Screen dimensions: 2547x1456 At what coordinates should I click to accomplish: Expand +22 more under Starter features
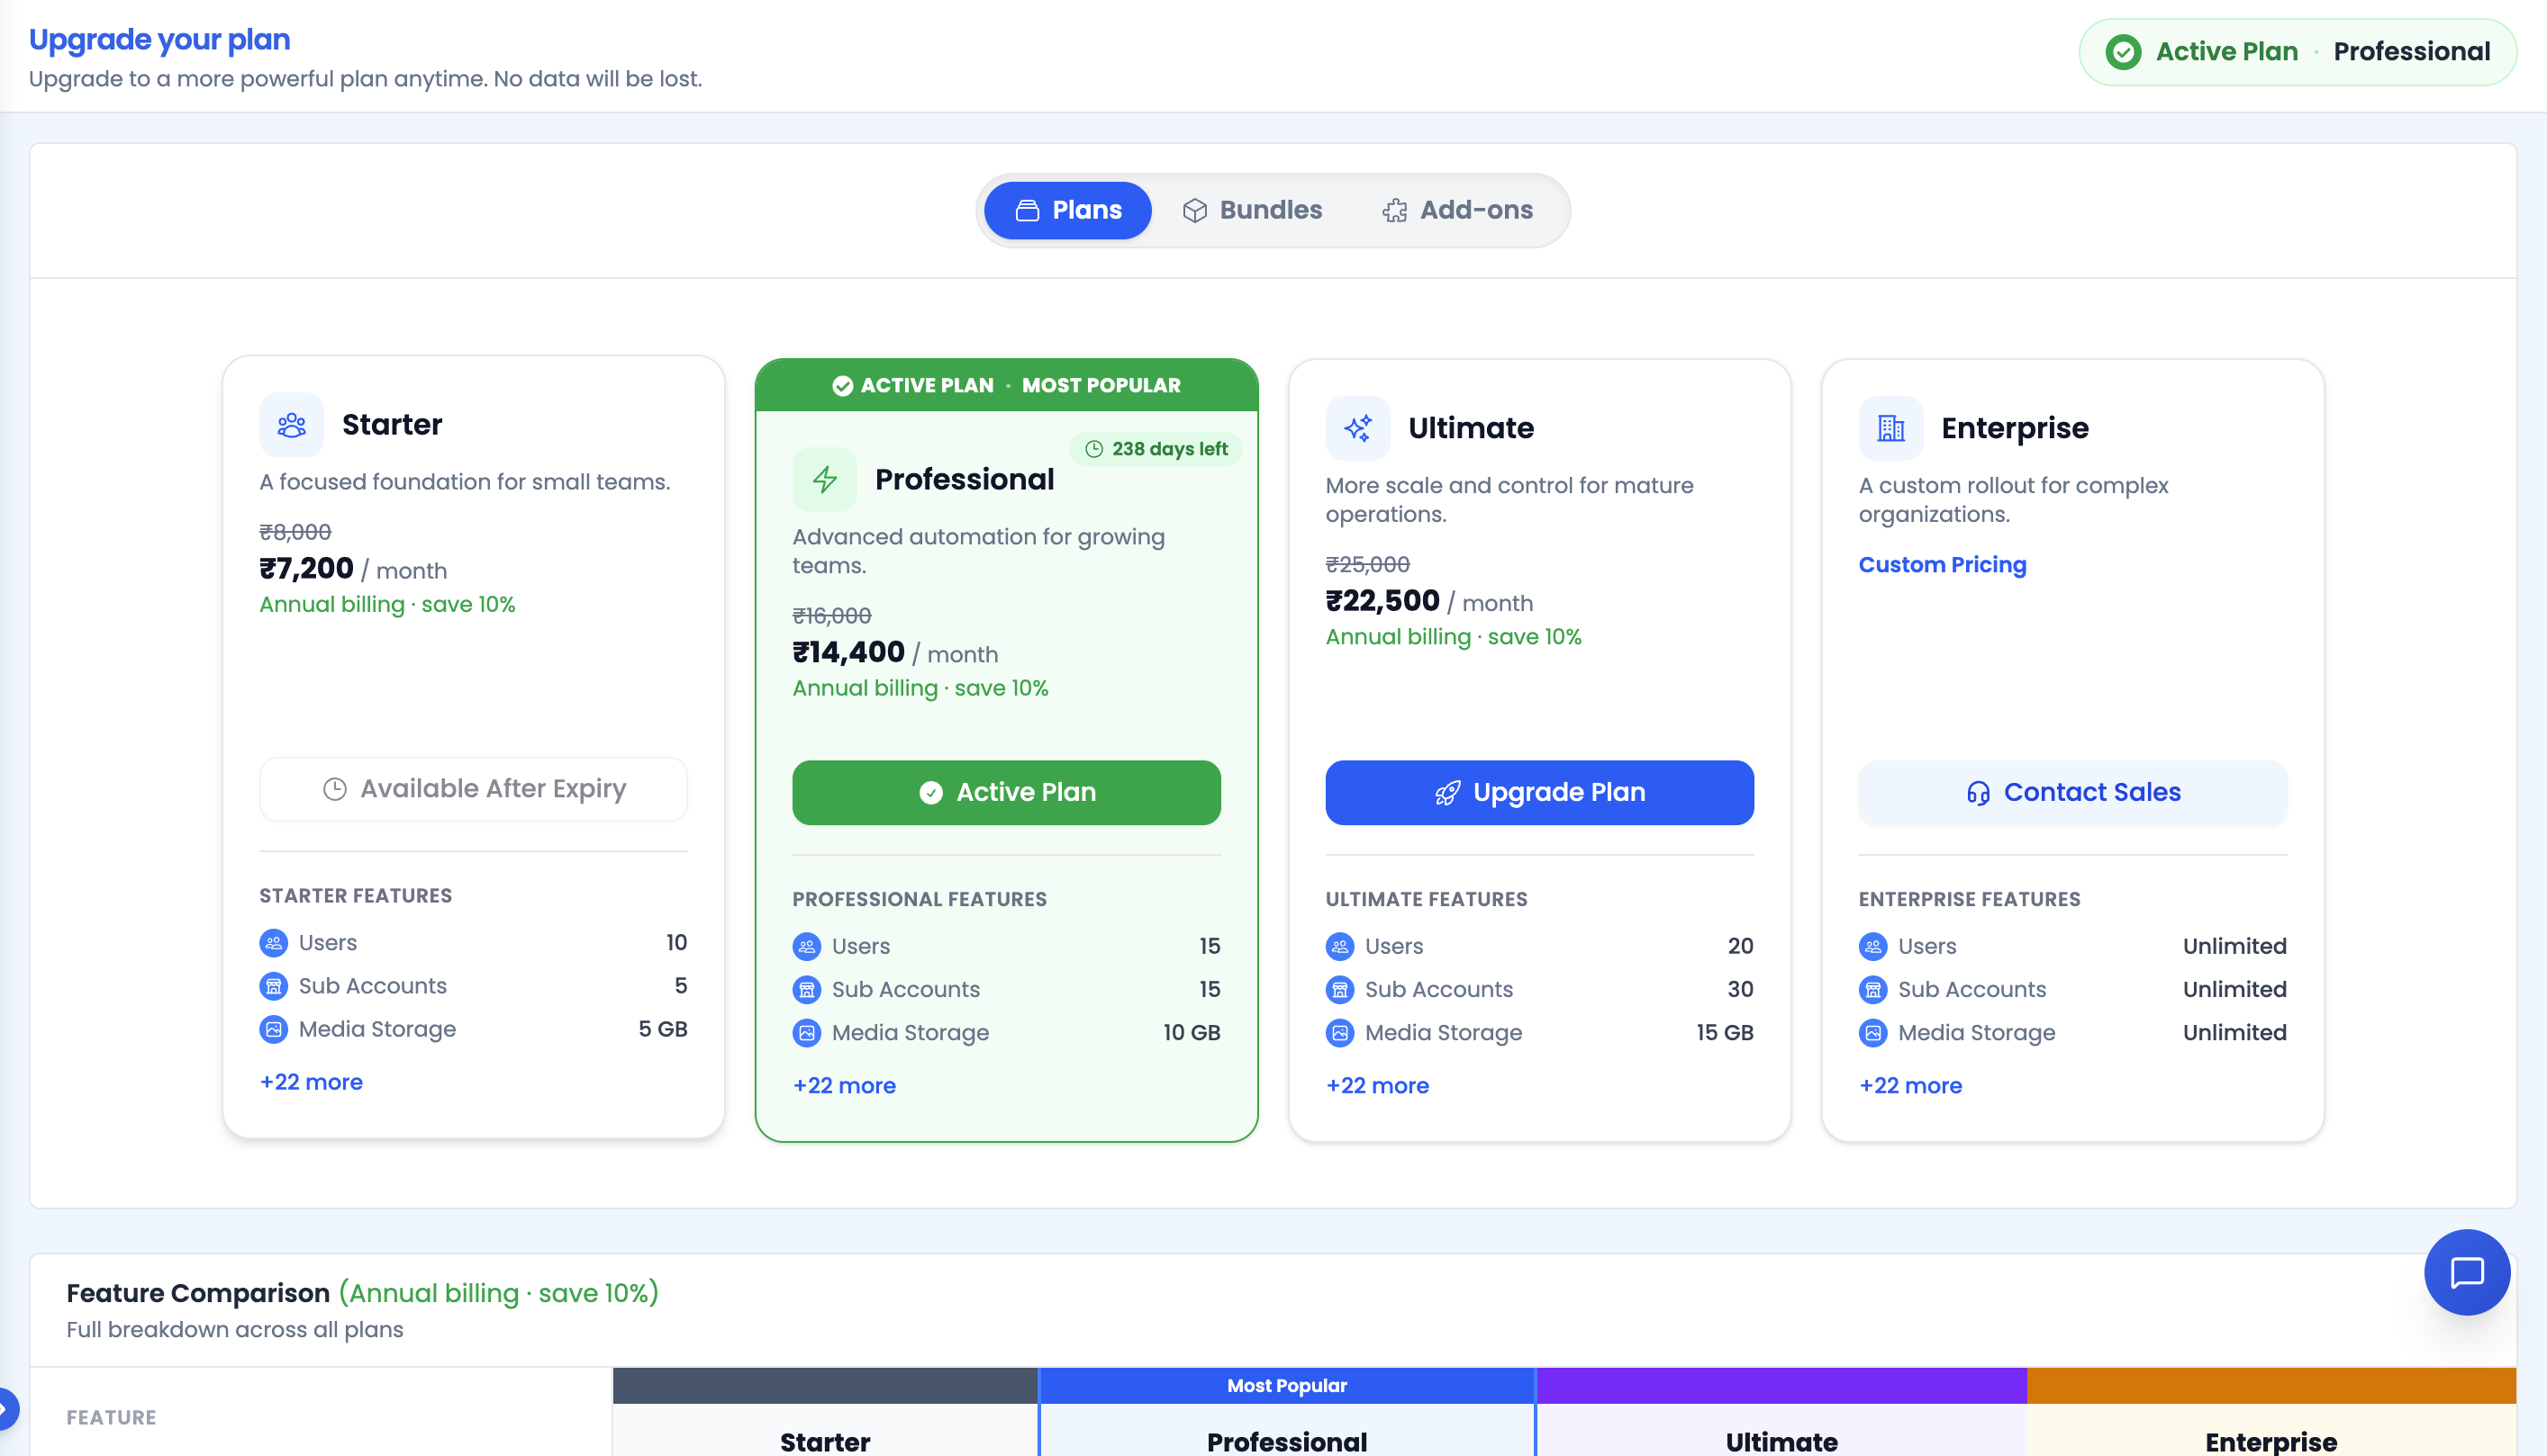click(x=312, y=1082)
